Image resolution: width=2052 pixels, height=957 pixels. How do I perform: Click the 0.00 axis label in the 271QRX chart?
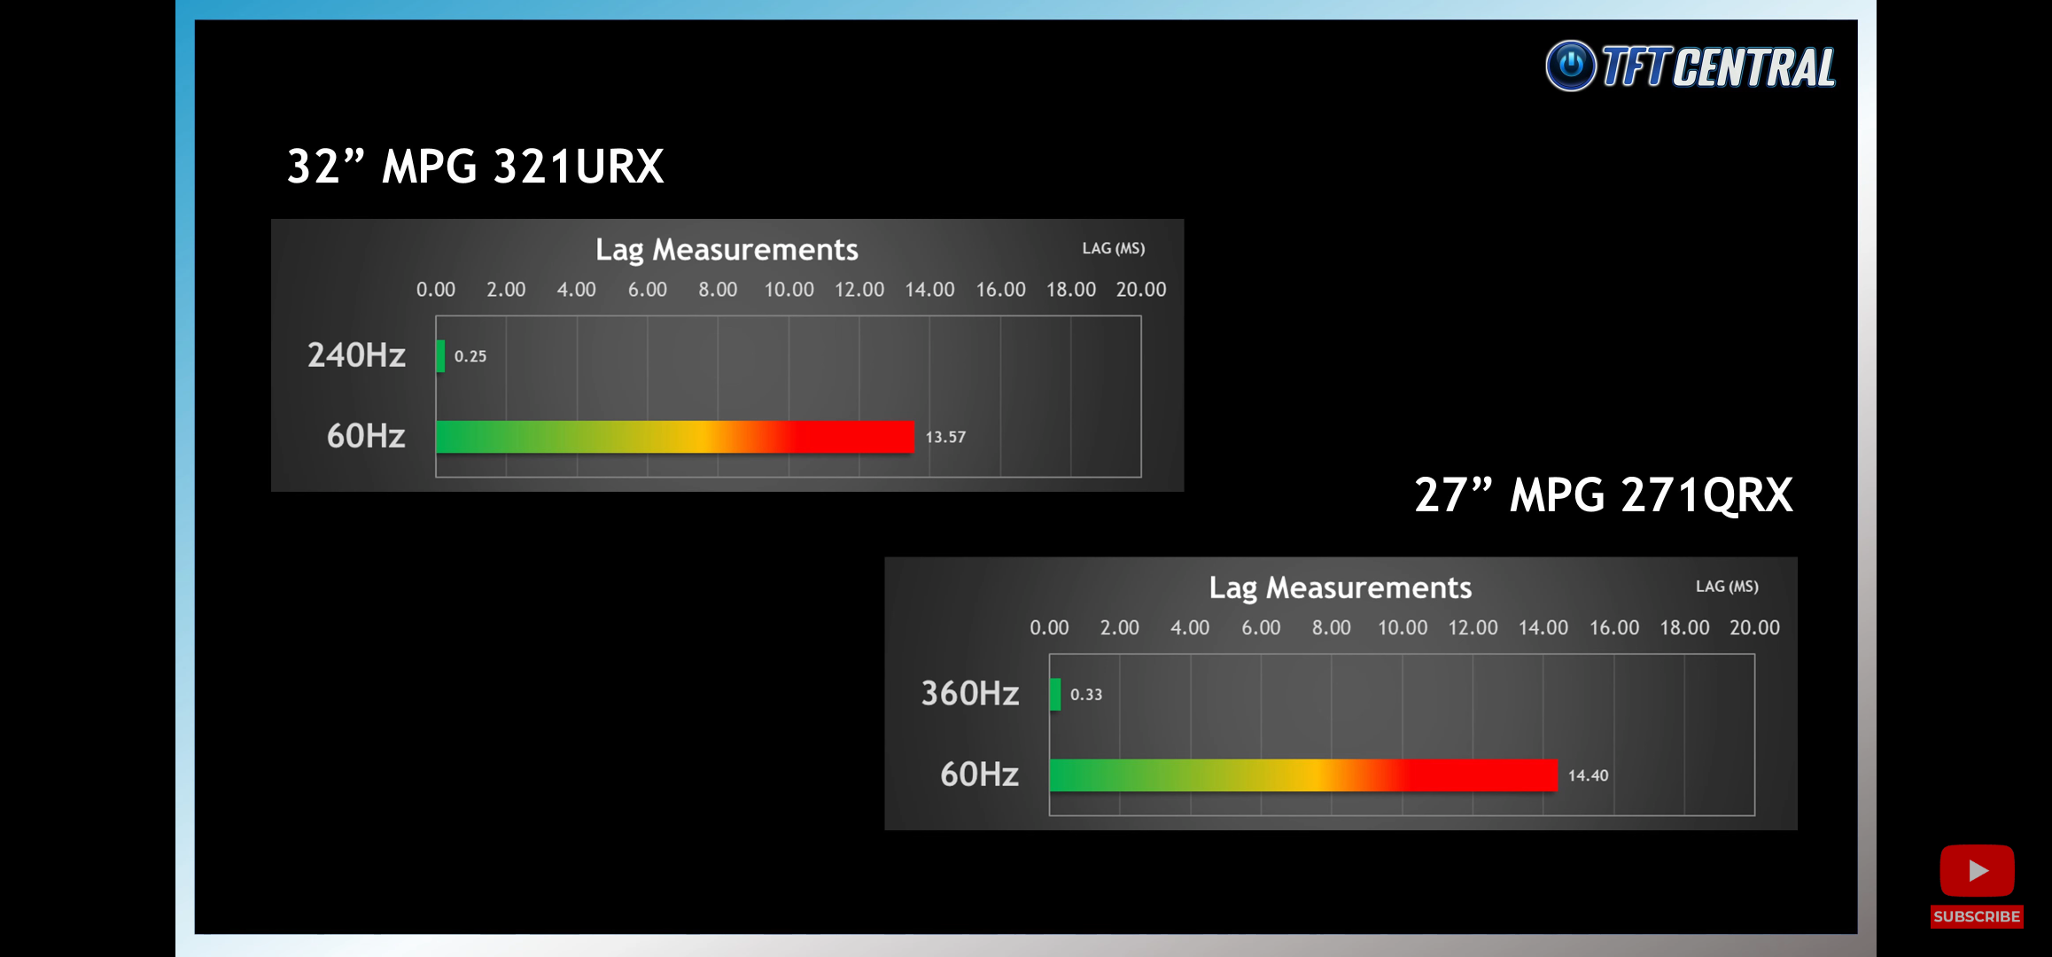tap(1049, 627)
